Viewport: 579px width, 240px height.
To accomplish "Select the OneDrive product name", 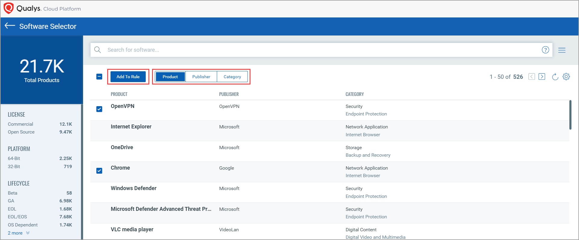I will (122, 147).
